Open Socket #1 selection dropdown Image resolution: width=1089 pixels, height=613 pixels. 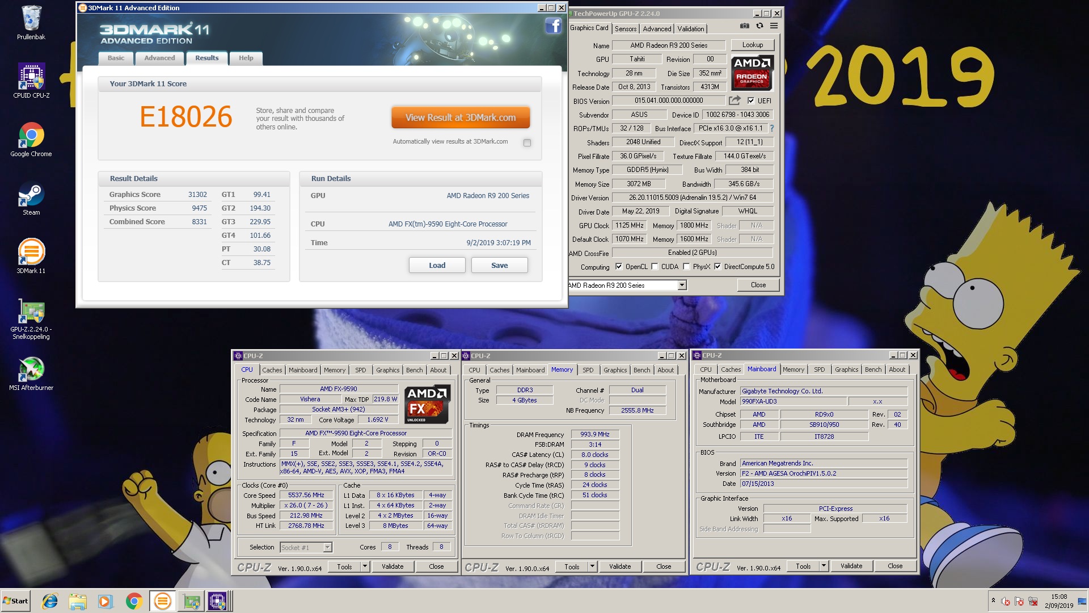click(x=327, y=548)
